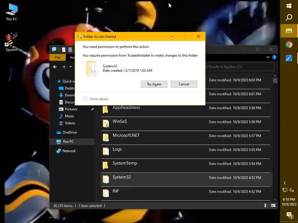Open Desktop in the navigation pane

click(67, 88)
